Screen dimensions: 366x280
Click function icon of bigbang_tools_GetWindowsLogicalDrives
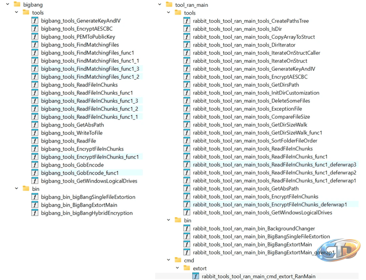click(x=35, y=181)
